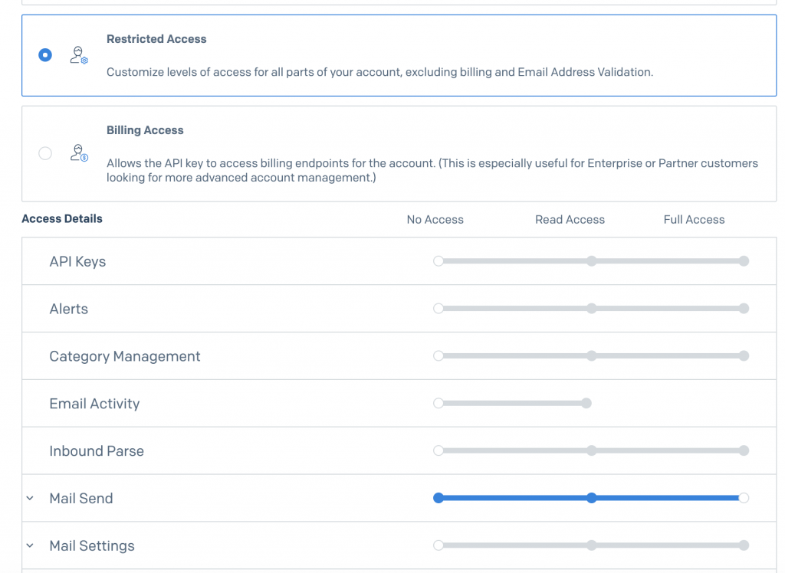Click the Access Details heading

coord(62,218)
